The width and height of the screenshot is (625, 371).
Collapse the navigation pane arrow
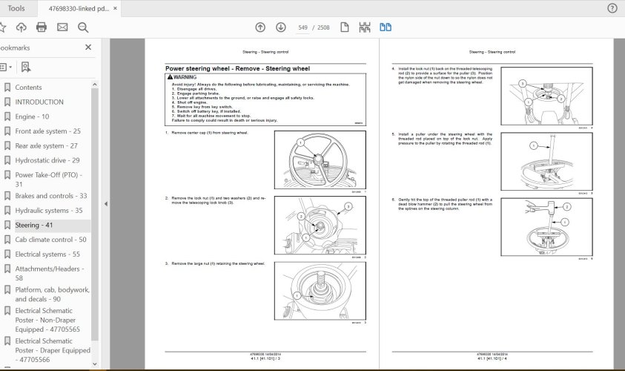pyautogui.click(x=105, y=204)
